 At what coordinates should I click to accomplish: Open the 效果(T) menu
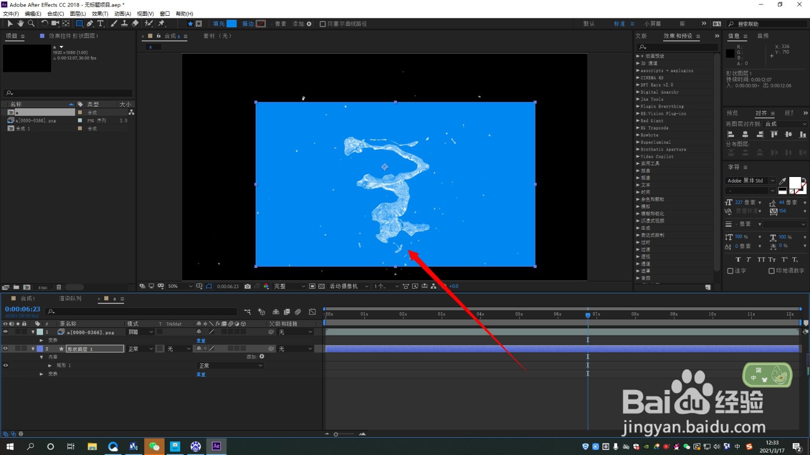point(100,14)
